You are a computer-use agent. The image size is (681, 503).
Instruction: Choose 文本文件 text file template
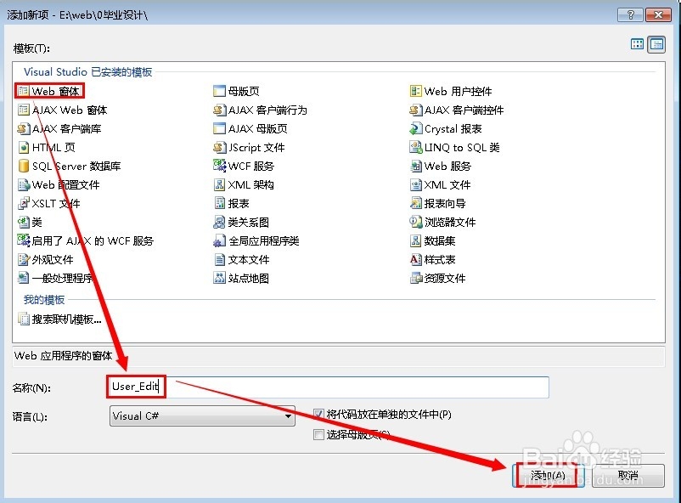(x=242, y=259)
